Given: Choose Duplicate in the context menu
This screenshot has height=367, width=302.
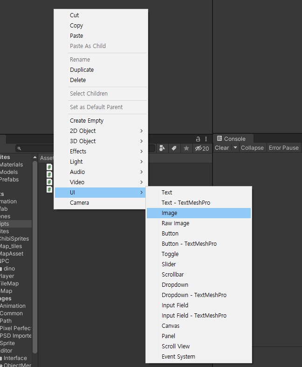Looking at the screenshot, I should point(101,70).
